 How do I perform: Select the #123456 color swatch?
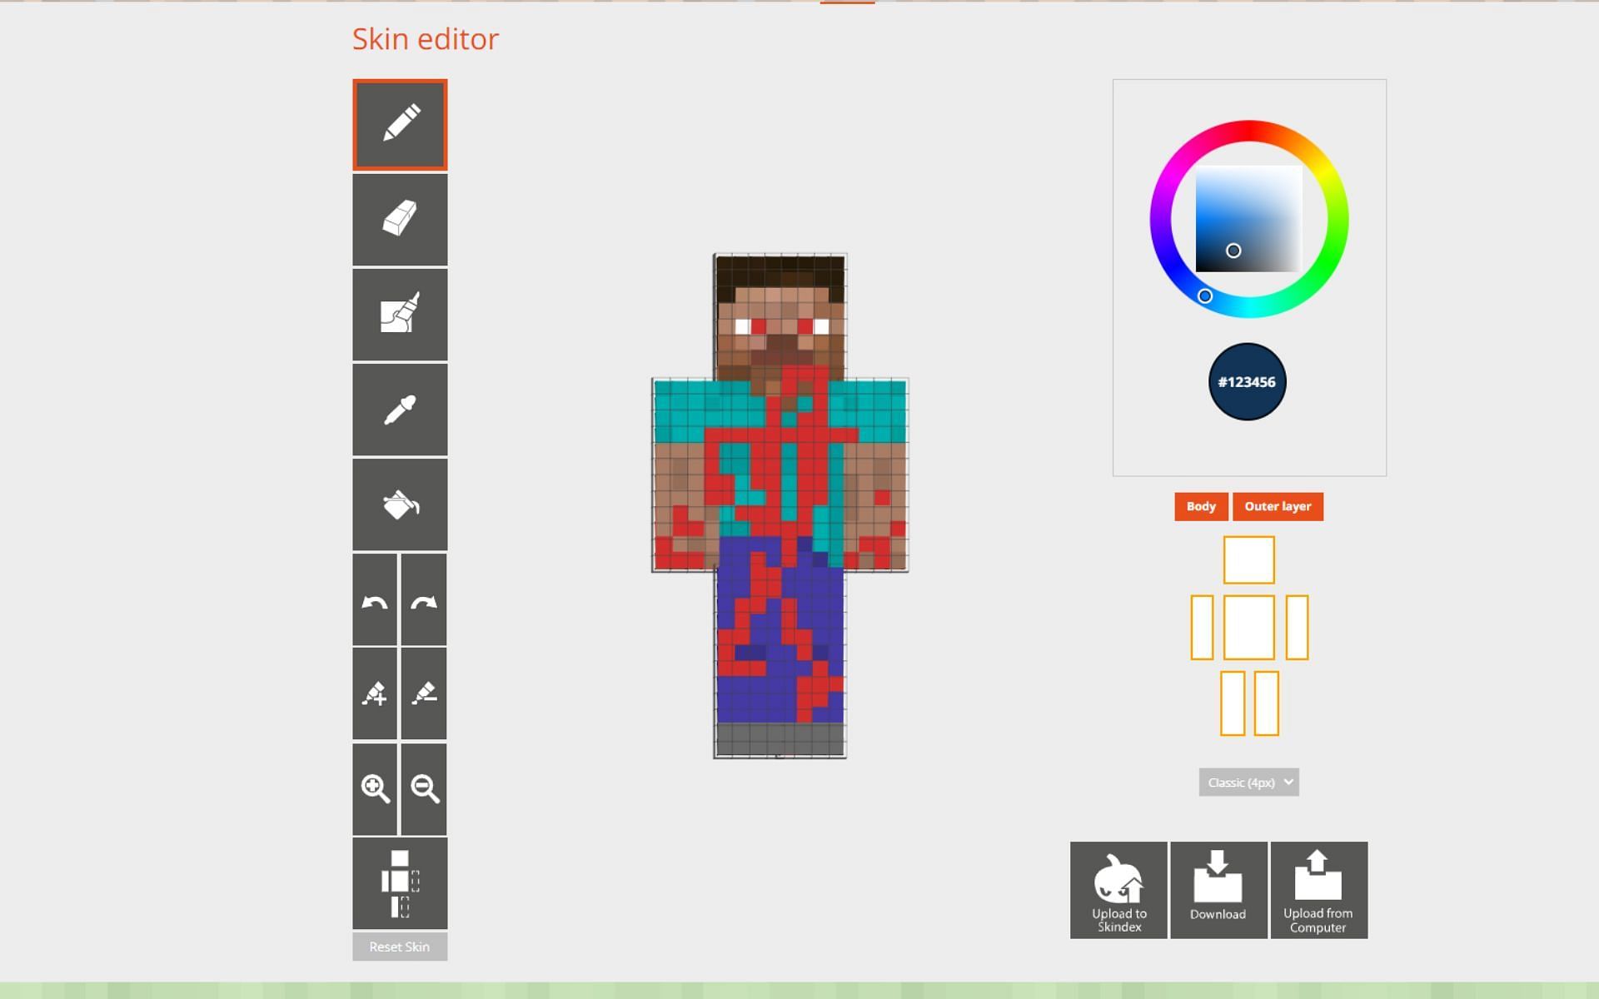click(1247, 382)
